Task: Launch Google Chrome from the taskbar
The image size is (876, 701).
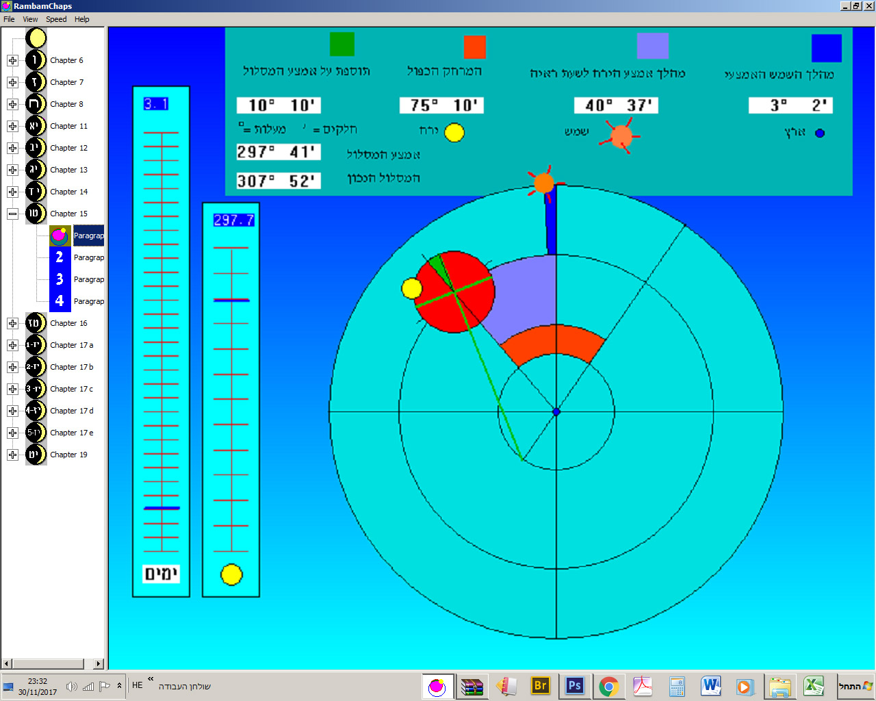Action: point(608,686)
